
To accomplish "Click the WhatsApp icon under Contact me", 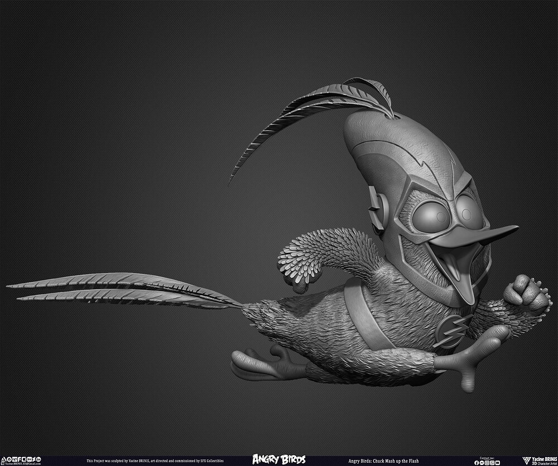I will coord(492,463).
